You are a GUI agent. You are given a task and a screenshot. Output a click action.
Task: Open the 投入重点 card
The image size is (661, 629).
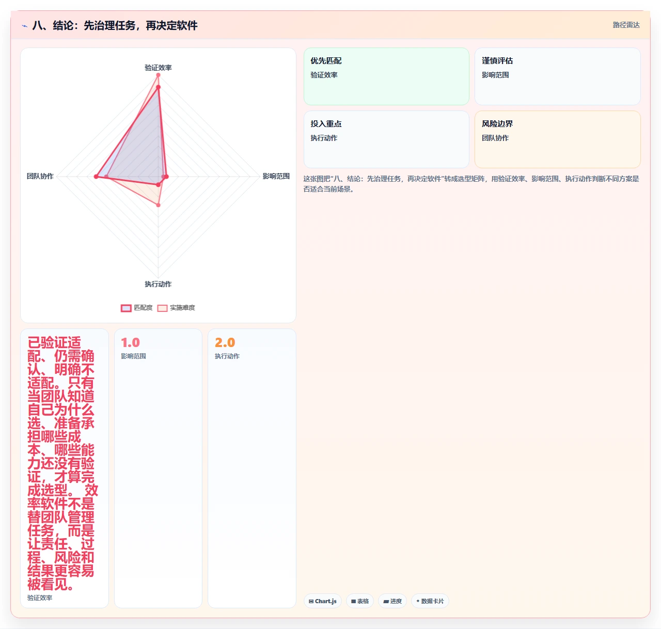click(x=386, y=139)
